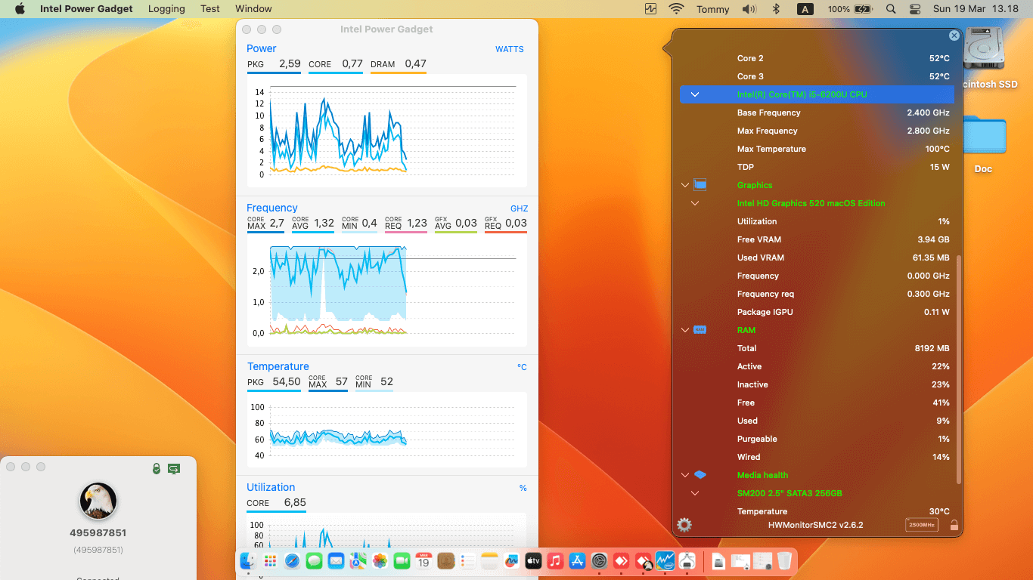1033x580 pixels.
Task: Click the Free VRAM row
Action: click(817, 239)
